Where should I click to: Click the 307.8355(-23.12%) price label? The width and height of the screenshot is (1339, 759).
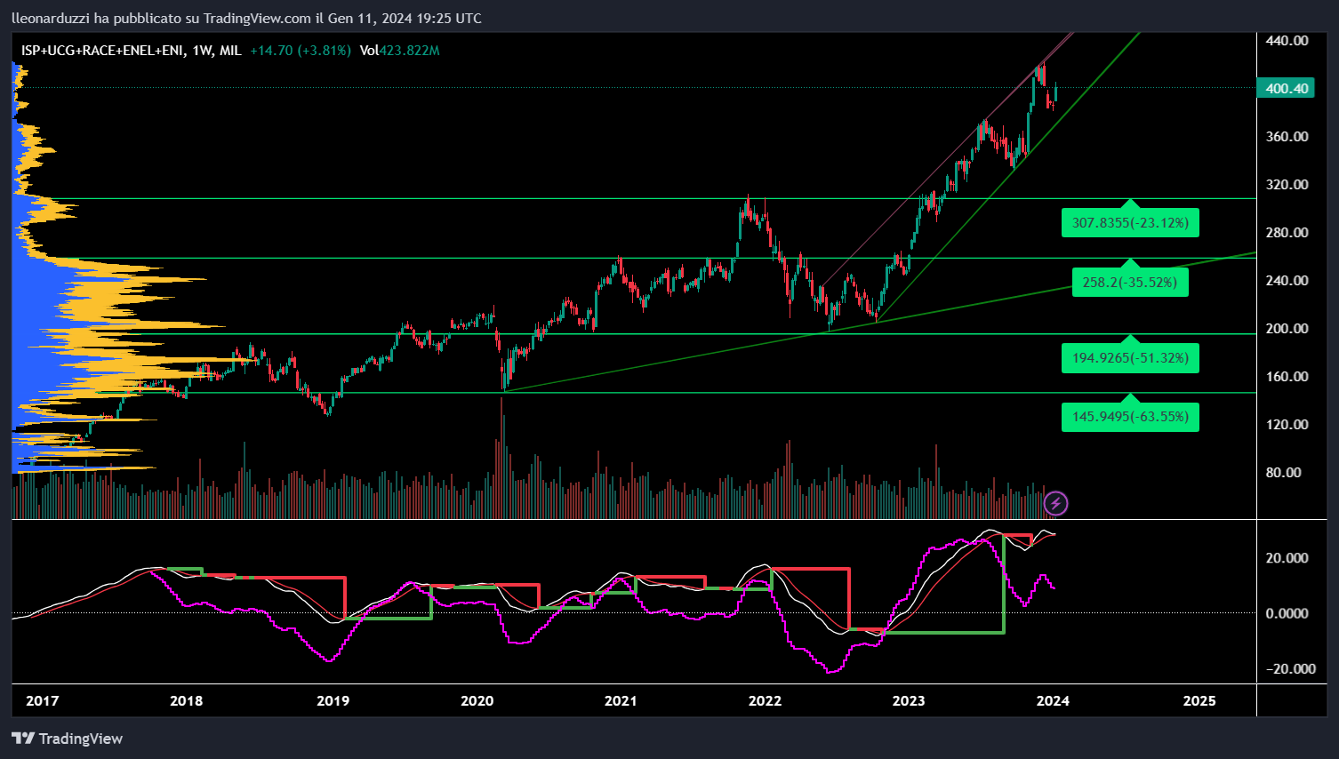tap(1130, 222)
